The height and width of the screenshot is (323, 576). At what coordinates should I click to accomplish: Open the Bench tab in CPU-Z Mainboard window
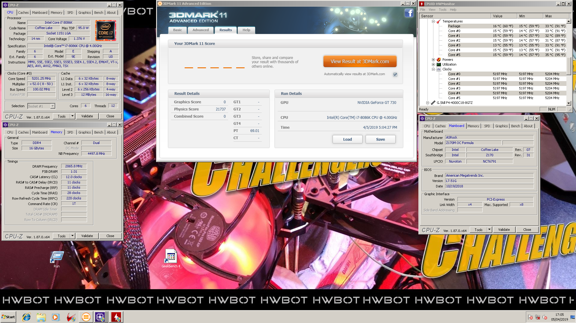coord(515,126)
